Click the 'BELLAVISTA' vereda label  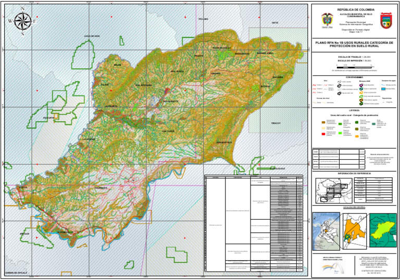click(177, 71)
